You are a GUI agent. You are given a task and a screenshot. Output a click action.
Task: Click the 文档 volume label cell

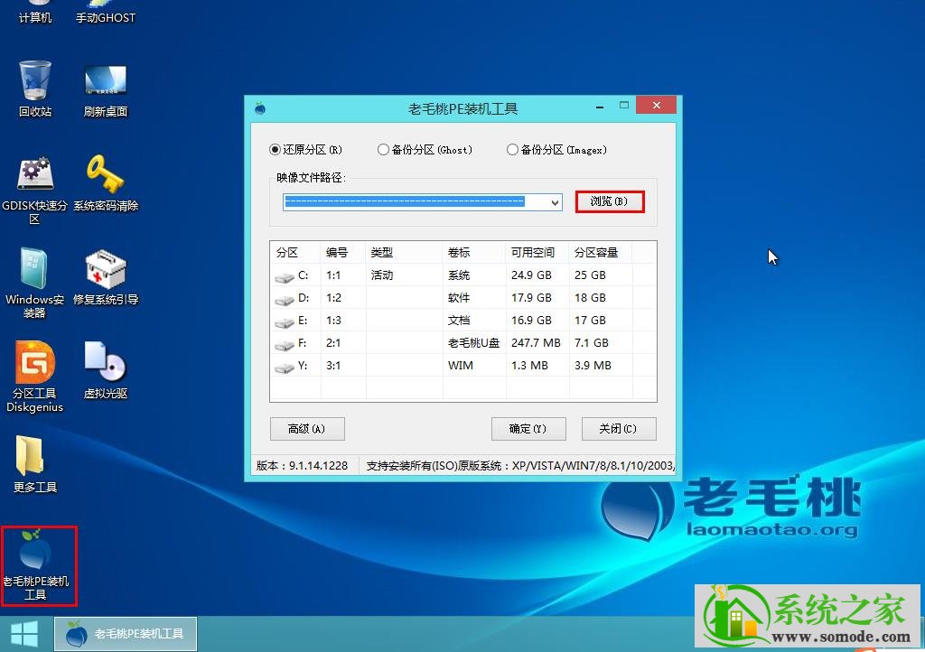(x=459, y=320)
